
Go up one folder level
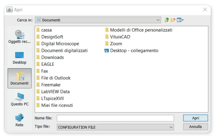pos(167,20)
